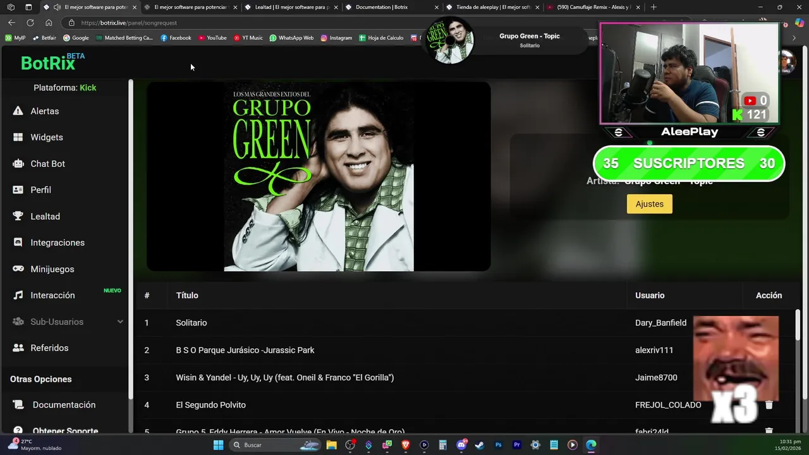Switch to the second El mejor software tab
The height and width of the screenshot is (455, 809).
point(191,7)
